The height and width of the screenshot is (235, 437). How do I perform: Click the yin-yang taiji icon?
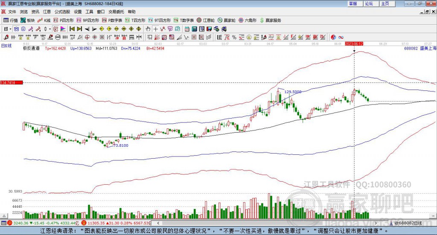pyautogui.click(x=333, y=37)
